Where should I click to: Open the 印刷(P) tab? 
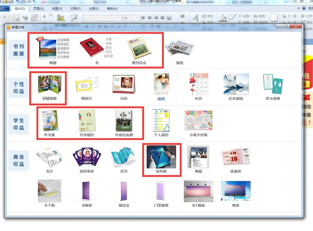tap(75, 9)
